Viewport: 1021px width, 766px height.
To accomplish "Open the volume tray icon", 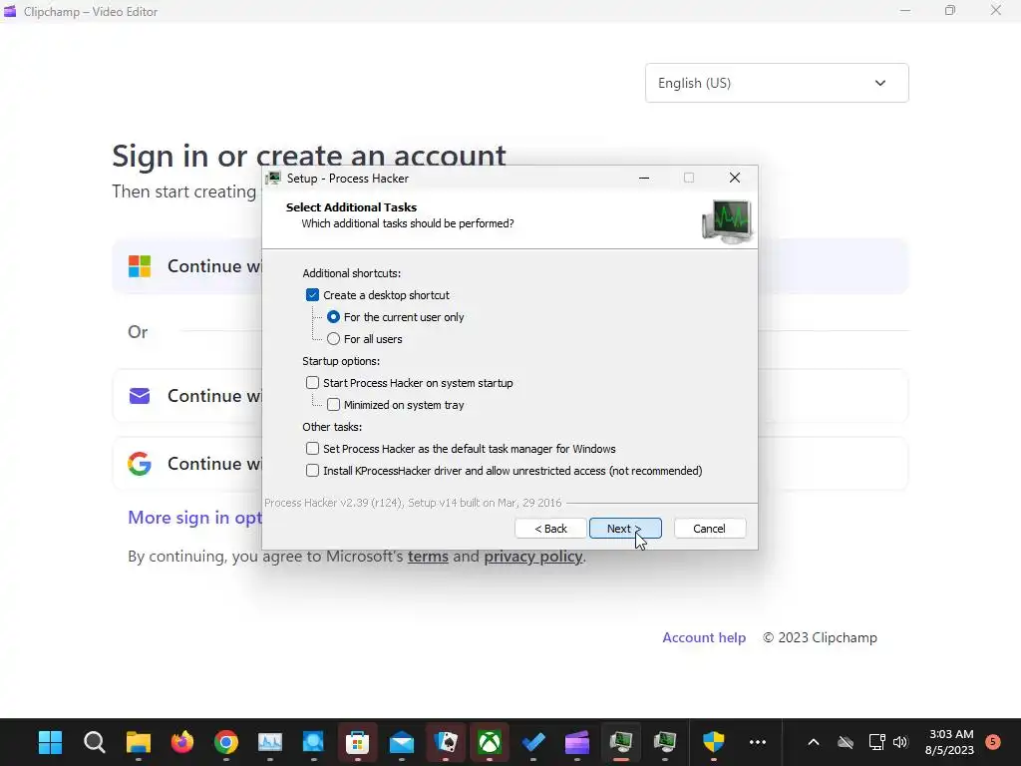I will [900, 742].
